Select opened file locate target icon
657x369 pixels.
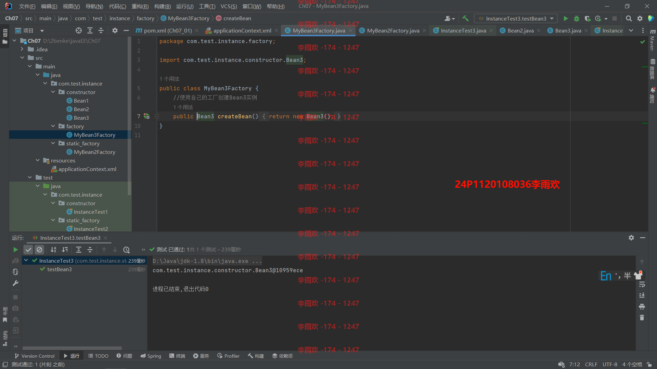(x=79, y=30)
